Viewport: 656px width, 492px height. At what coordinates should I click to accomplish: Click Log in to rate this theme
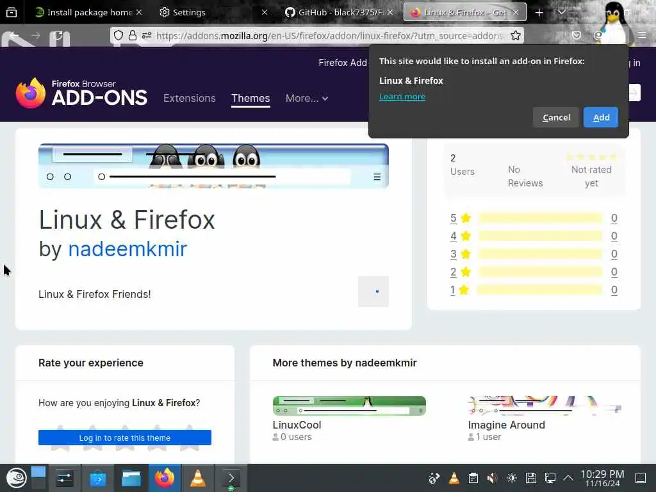(x=125, y=438)
